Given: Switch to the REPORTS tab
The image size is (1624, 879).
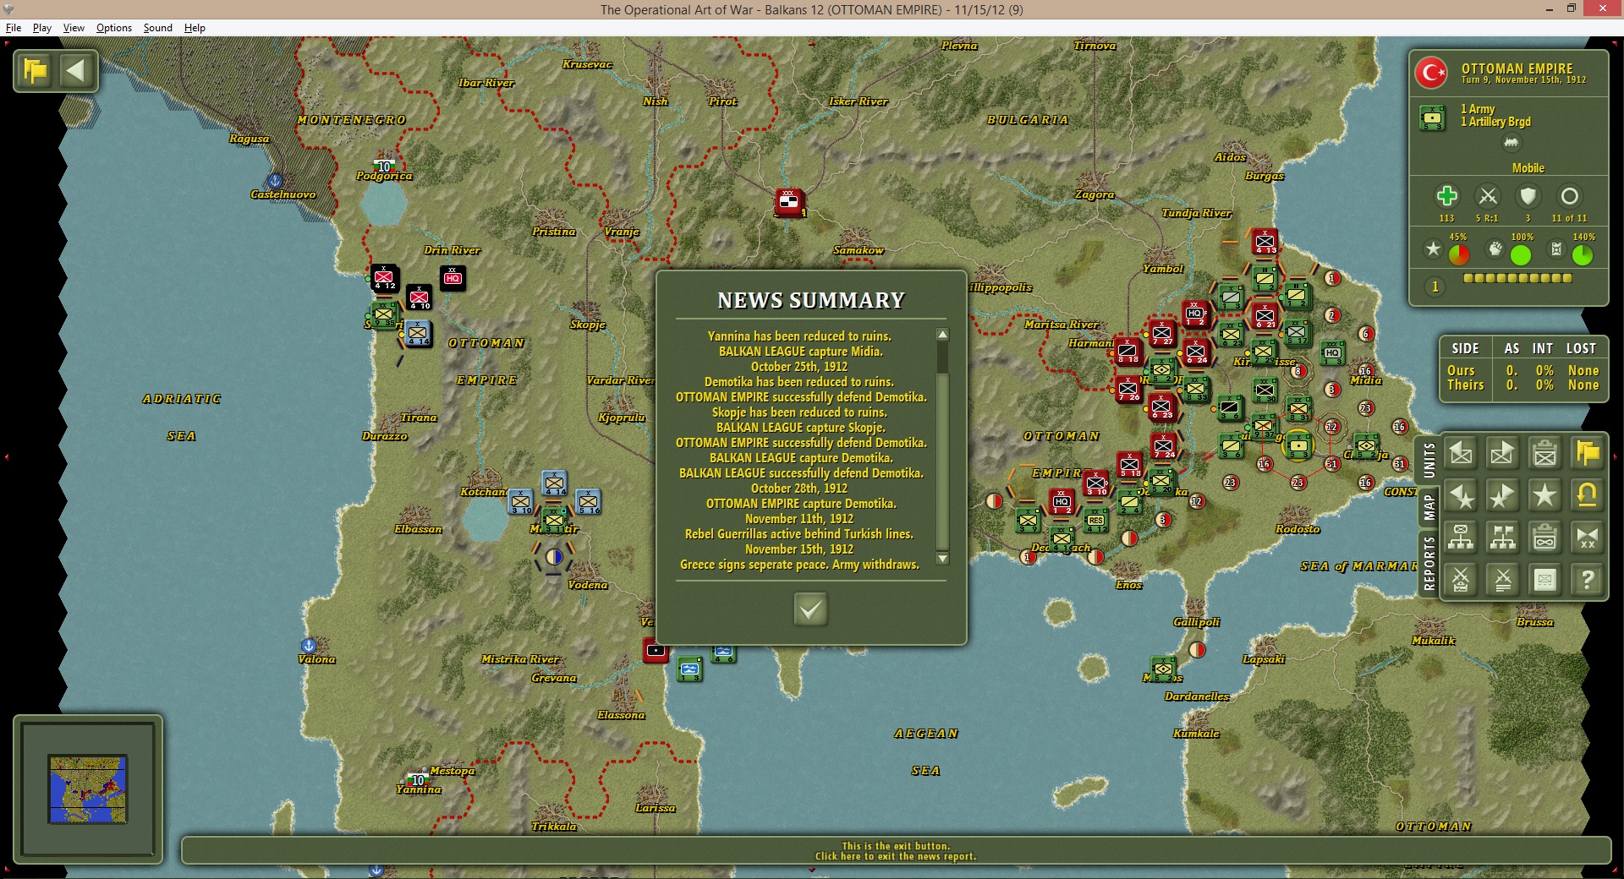Looking at the screenshot, I should (x=1429, y=561).
